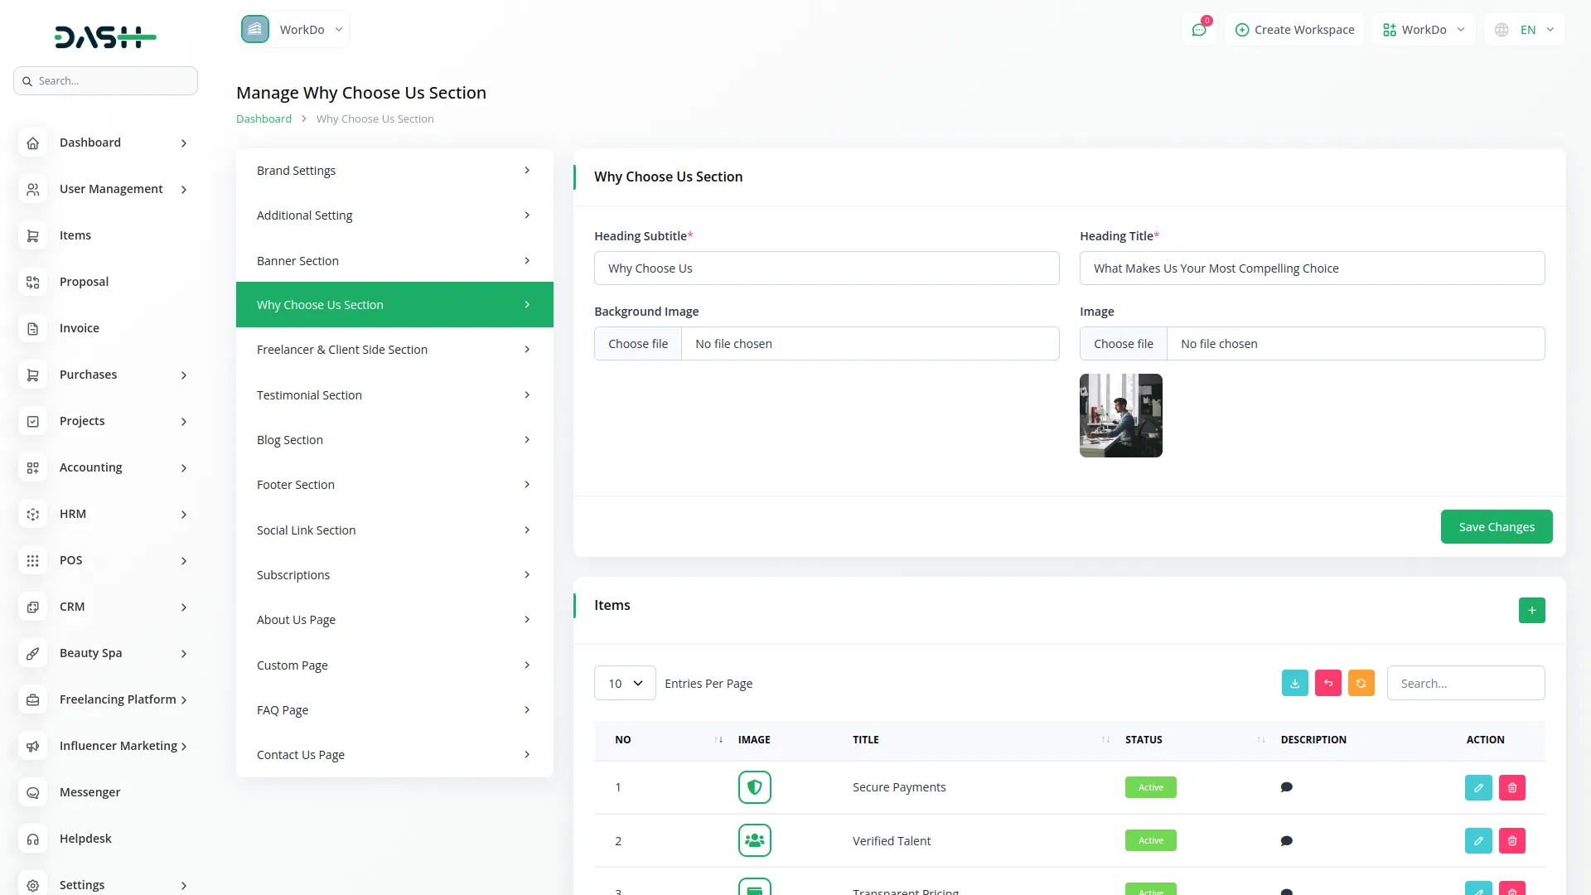The width and height of the screenshot is (1591, 895).
Task: Open the messages notification icon
Action: click(1199, 29)
